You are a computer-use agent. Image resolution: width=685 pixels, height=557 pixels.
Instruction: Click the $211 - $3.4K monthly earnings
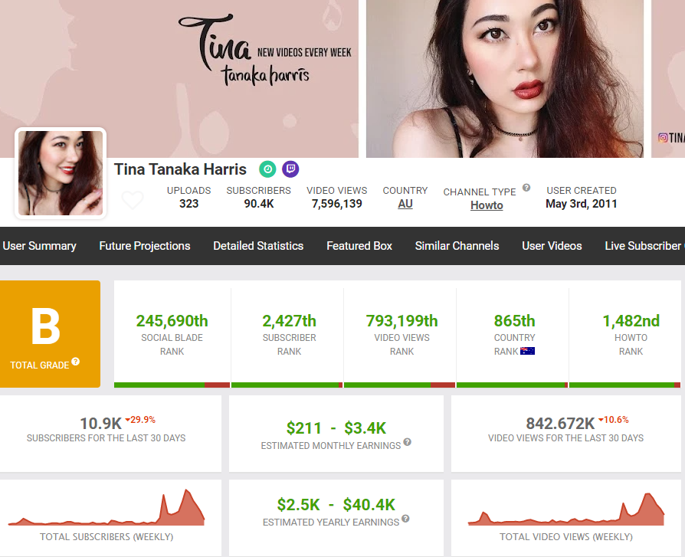tap(336, 428)
